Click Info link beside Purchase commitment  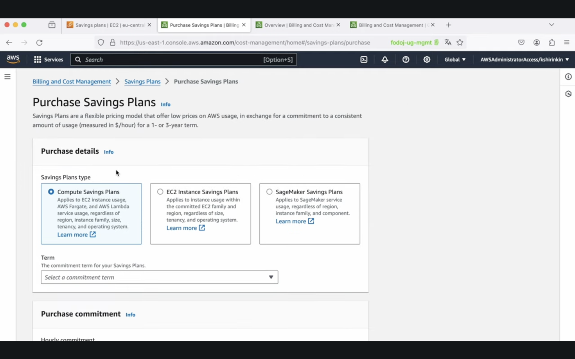coord(130,315)
